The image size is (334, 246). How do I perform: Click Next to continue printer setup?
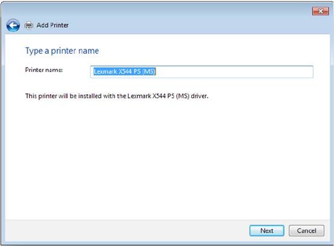click(266, 231)
